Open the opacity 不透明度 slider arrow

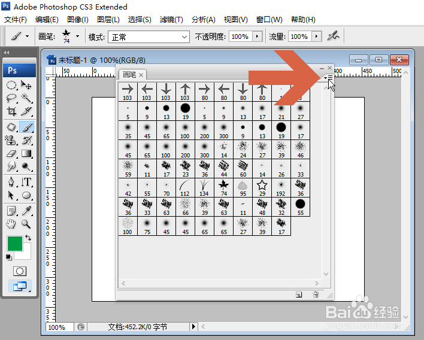click(257, 37)
